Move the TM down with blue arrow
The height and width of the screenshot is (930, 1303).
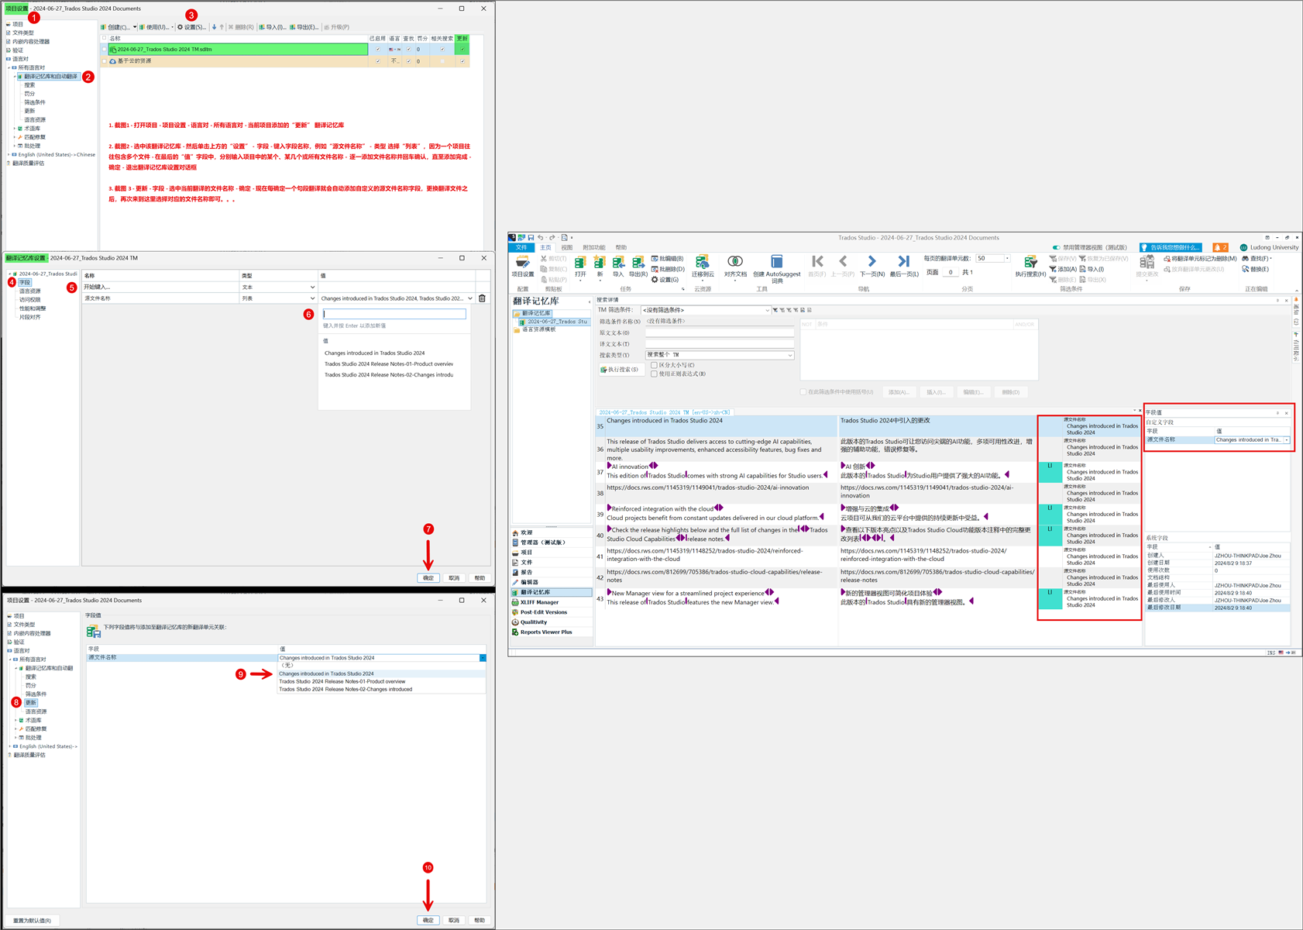[215, 27]
